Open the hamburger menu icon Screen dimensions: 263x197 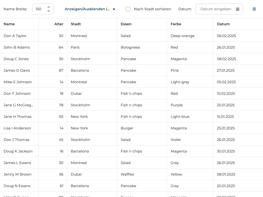point(254,9)
